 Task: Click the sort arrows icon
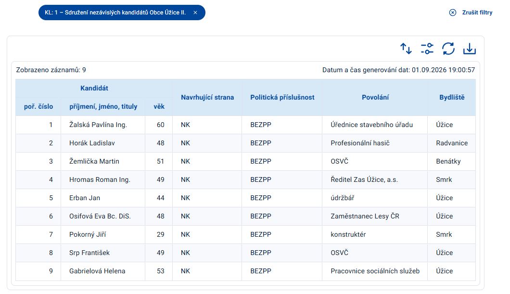[406, 49]
